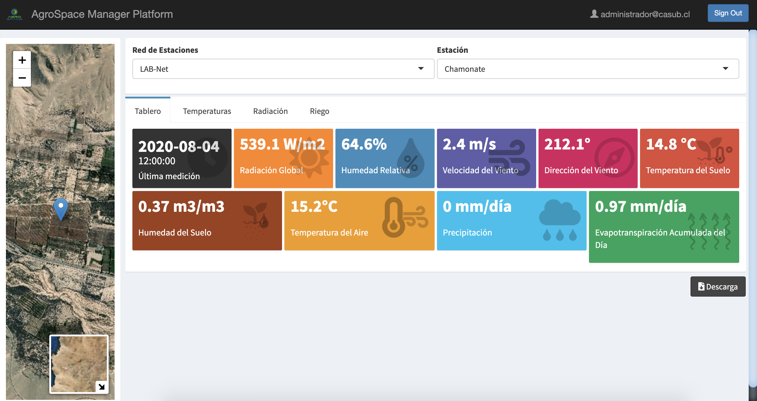Open the Estación Chamonate dropdown
This screenshot has width=757, height=401.
pos(587,69)
